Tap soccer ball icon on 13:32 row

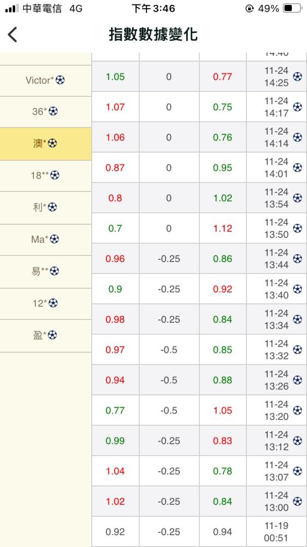tap(297, 350)
